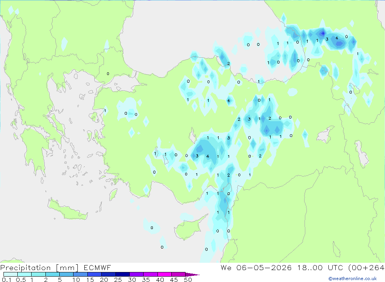Click the '0.1' legend scale label
The width and height of the screenshot is (385, 282).
(7, 280)
